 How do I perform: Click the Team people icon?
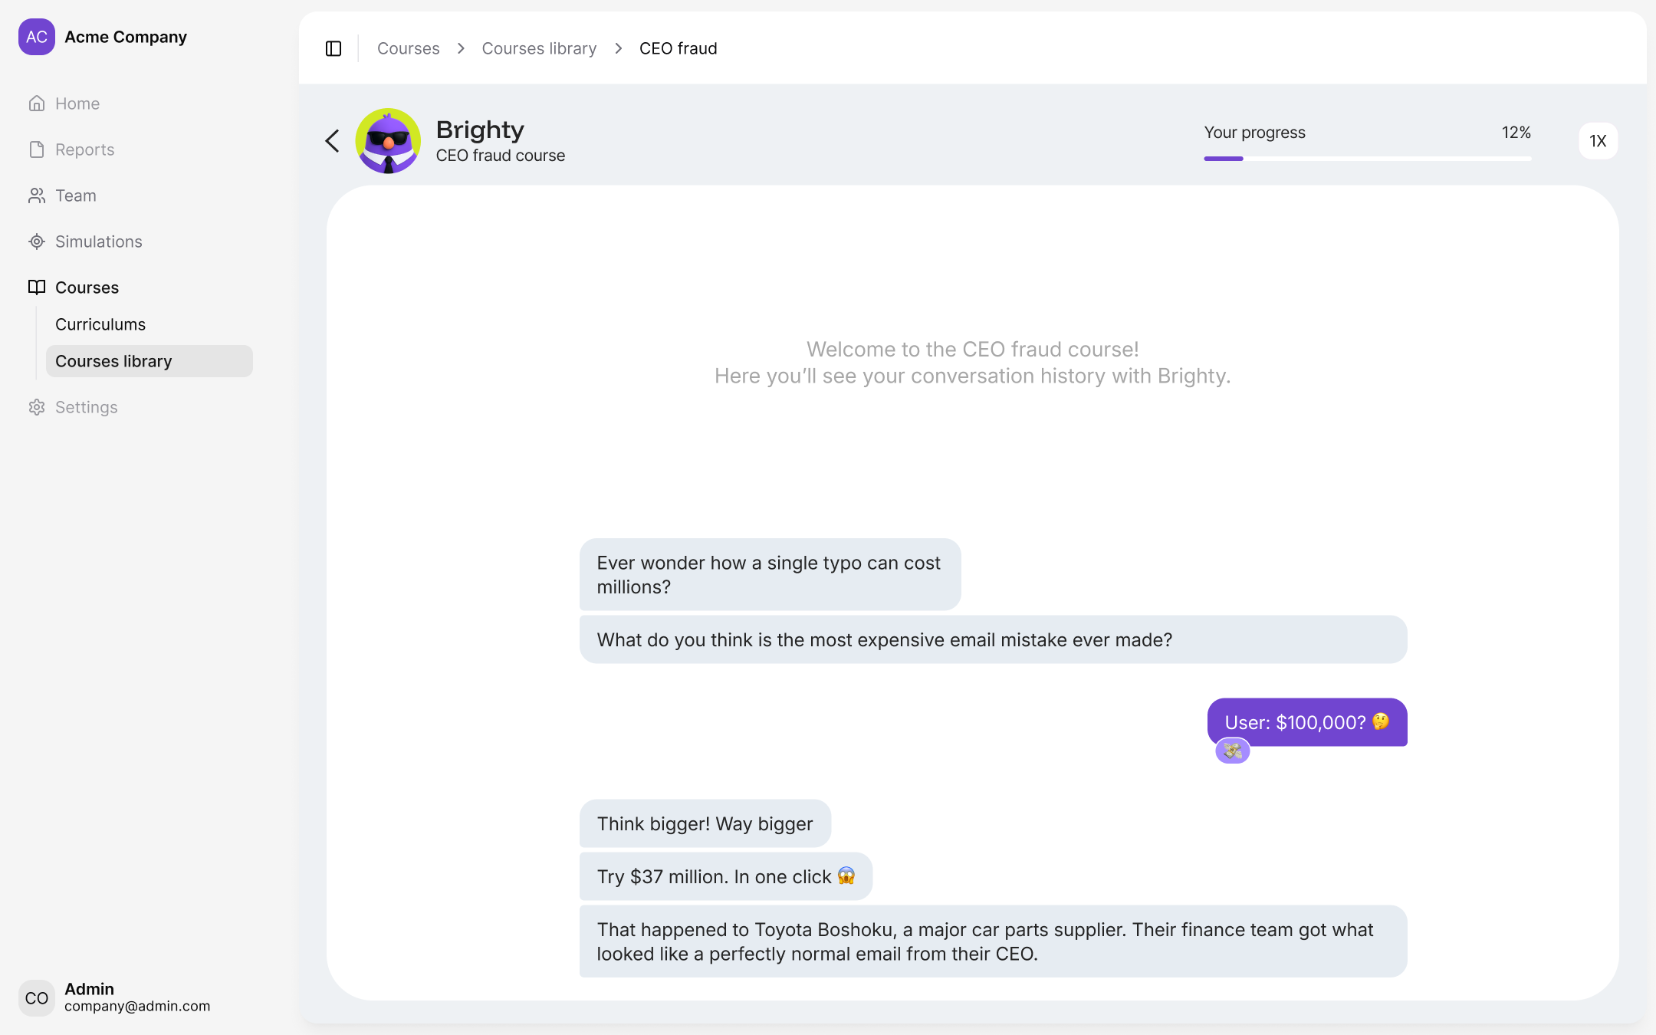point(37,195)
